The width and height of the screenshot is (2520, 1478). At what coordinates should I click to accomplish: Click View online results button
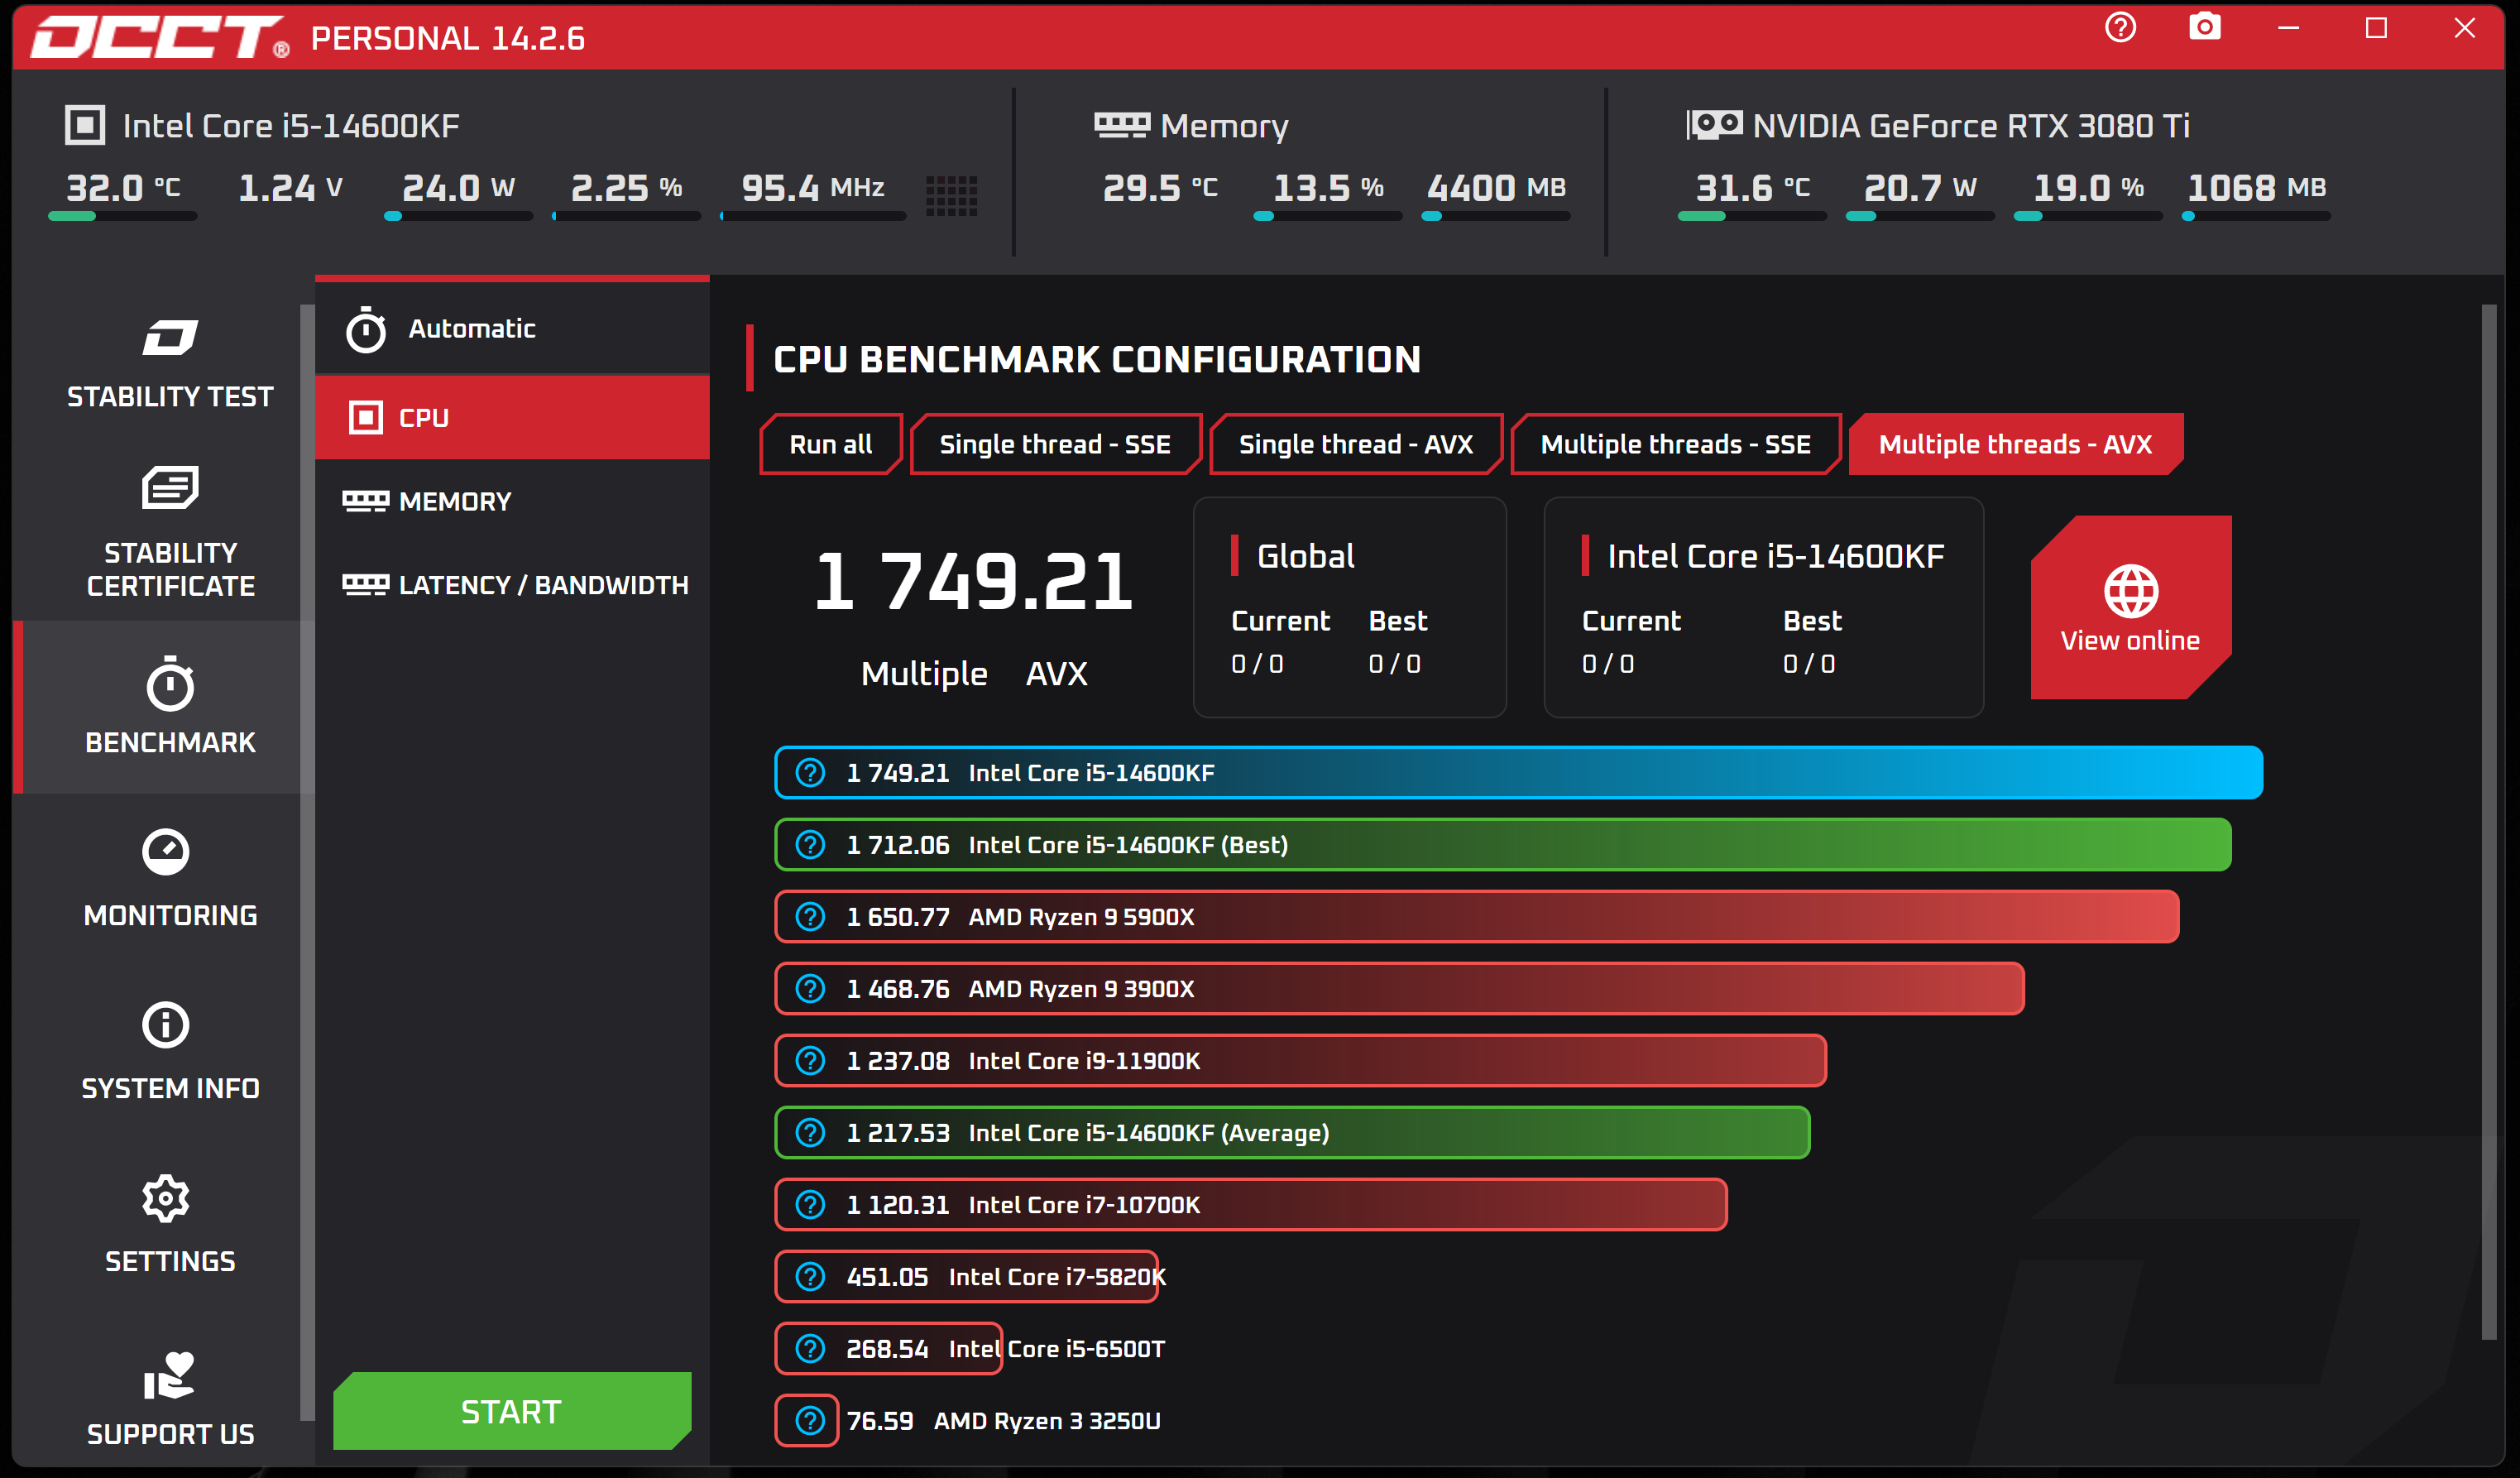click(x=2130, y=608)
